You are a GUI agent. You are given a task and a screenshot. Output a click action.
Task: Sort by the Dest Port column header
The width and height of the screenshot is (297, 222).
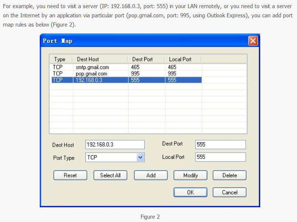[146, 59]
